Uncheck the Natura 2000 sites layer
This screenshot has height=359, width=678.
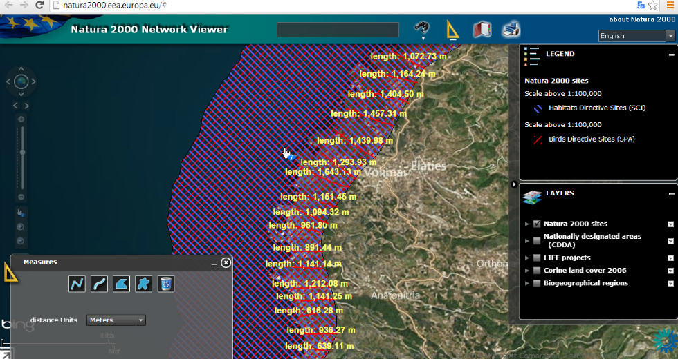[x=537, y=224]
